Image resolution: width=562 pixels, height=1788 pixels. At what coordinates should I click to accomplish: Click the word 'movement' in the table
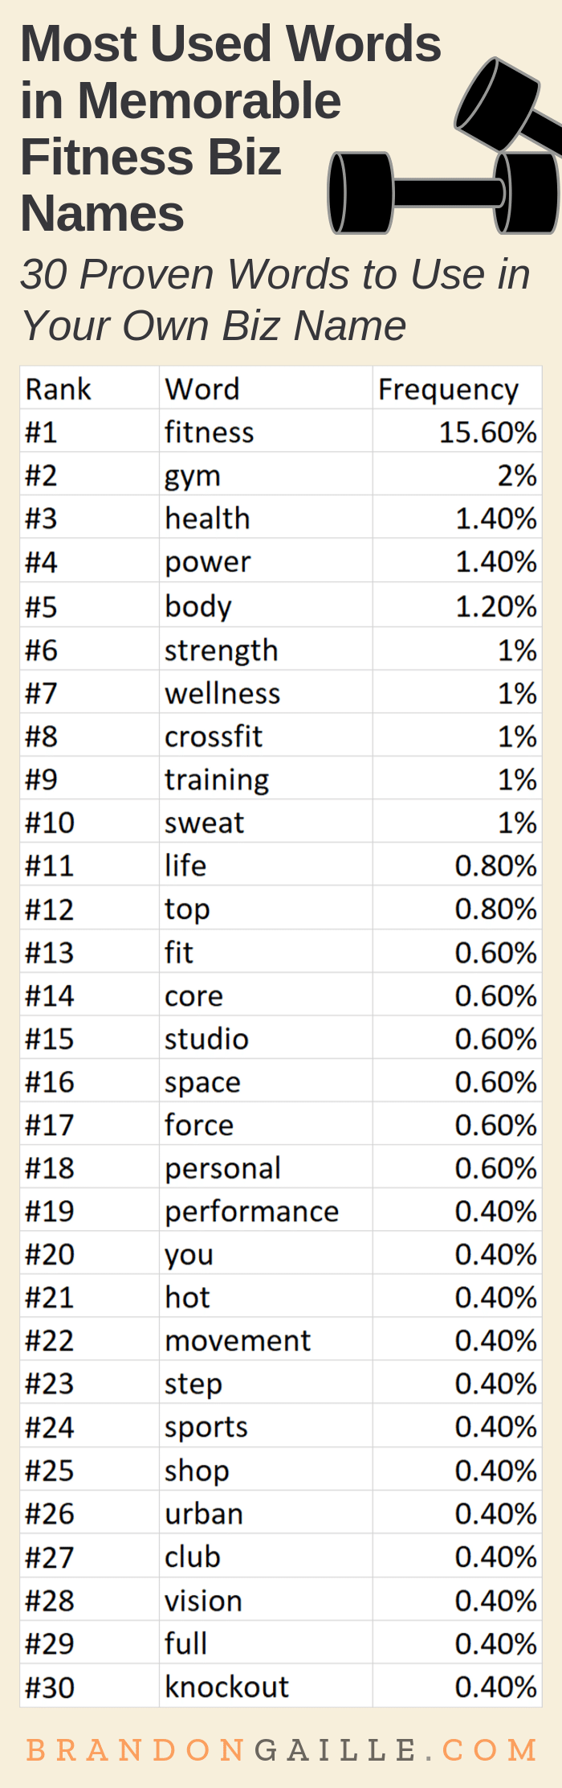(238, 1341)
